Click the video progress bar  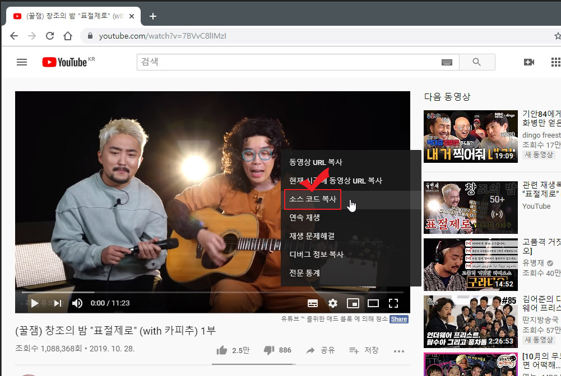(x=212, y=292)
